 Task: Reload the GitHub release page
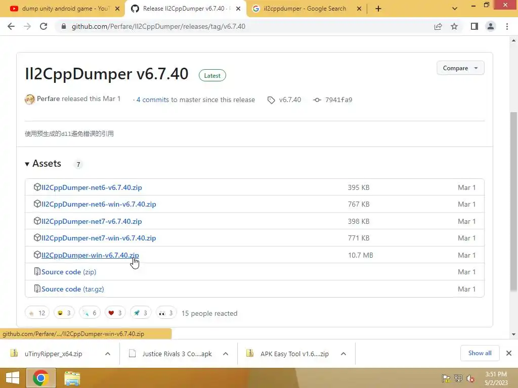pyautogui.click(x=44, y=26)
